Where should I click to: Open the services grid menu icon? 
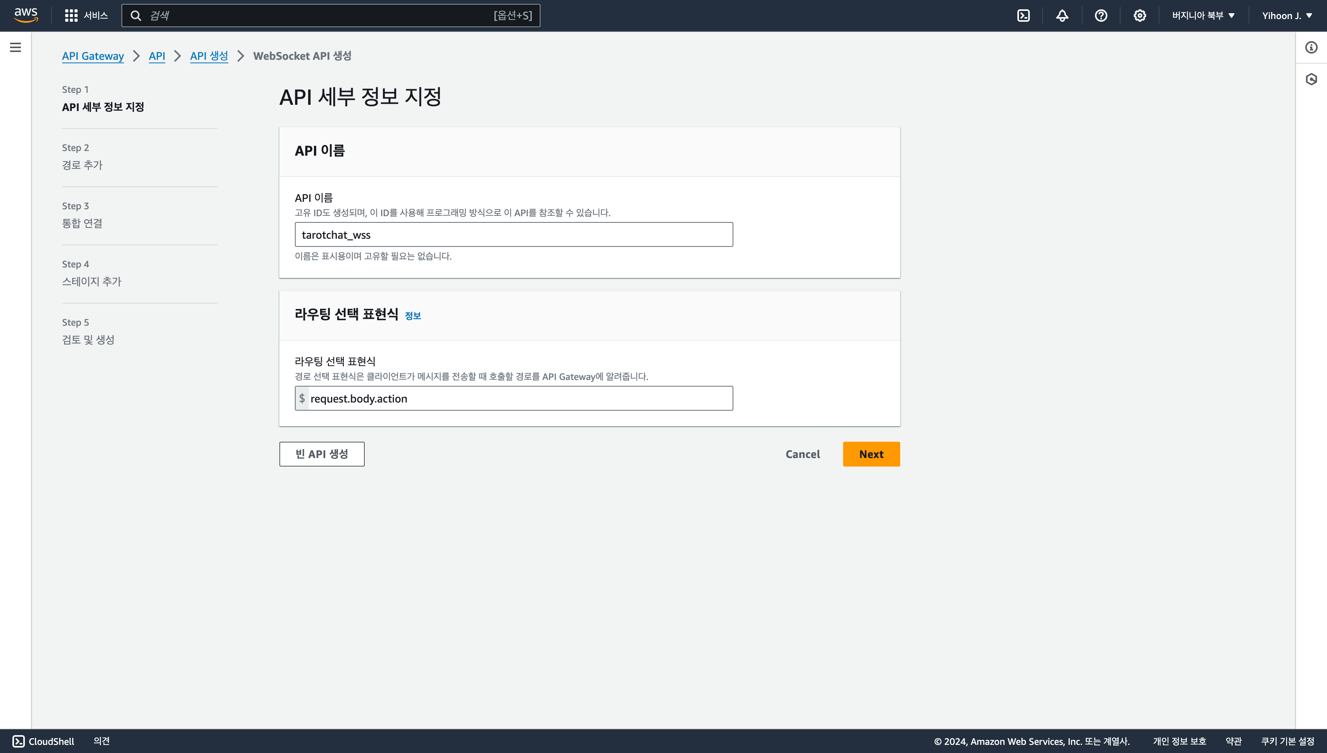71,16
